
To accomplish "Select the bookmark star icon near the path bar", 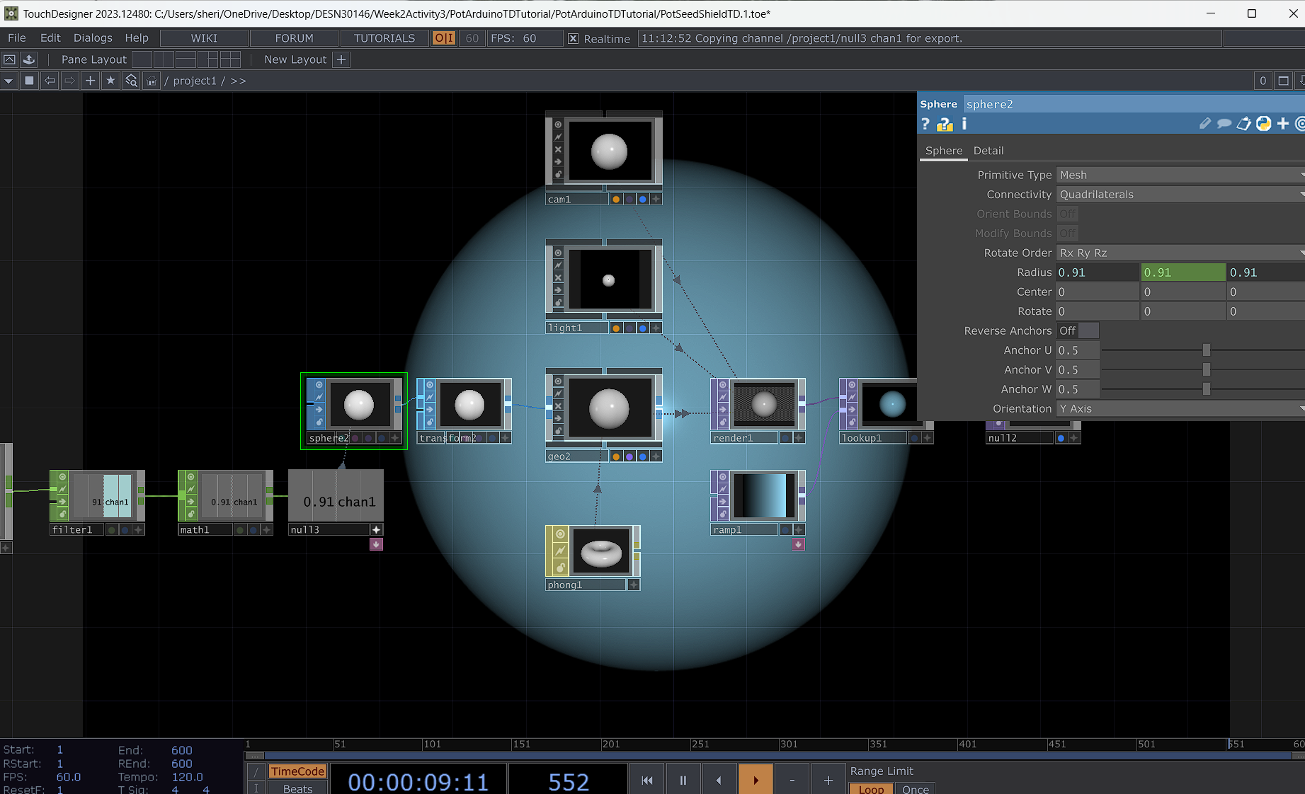I will (110, 81).
